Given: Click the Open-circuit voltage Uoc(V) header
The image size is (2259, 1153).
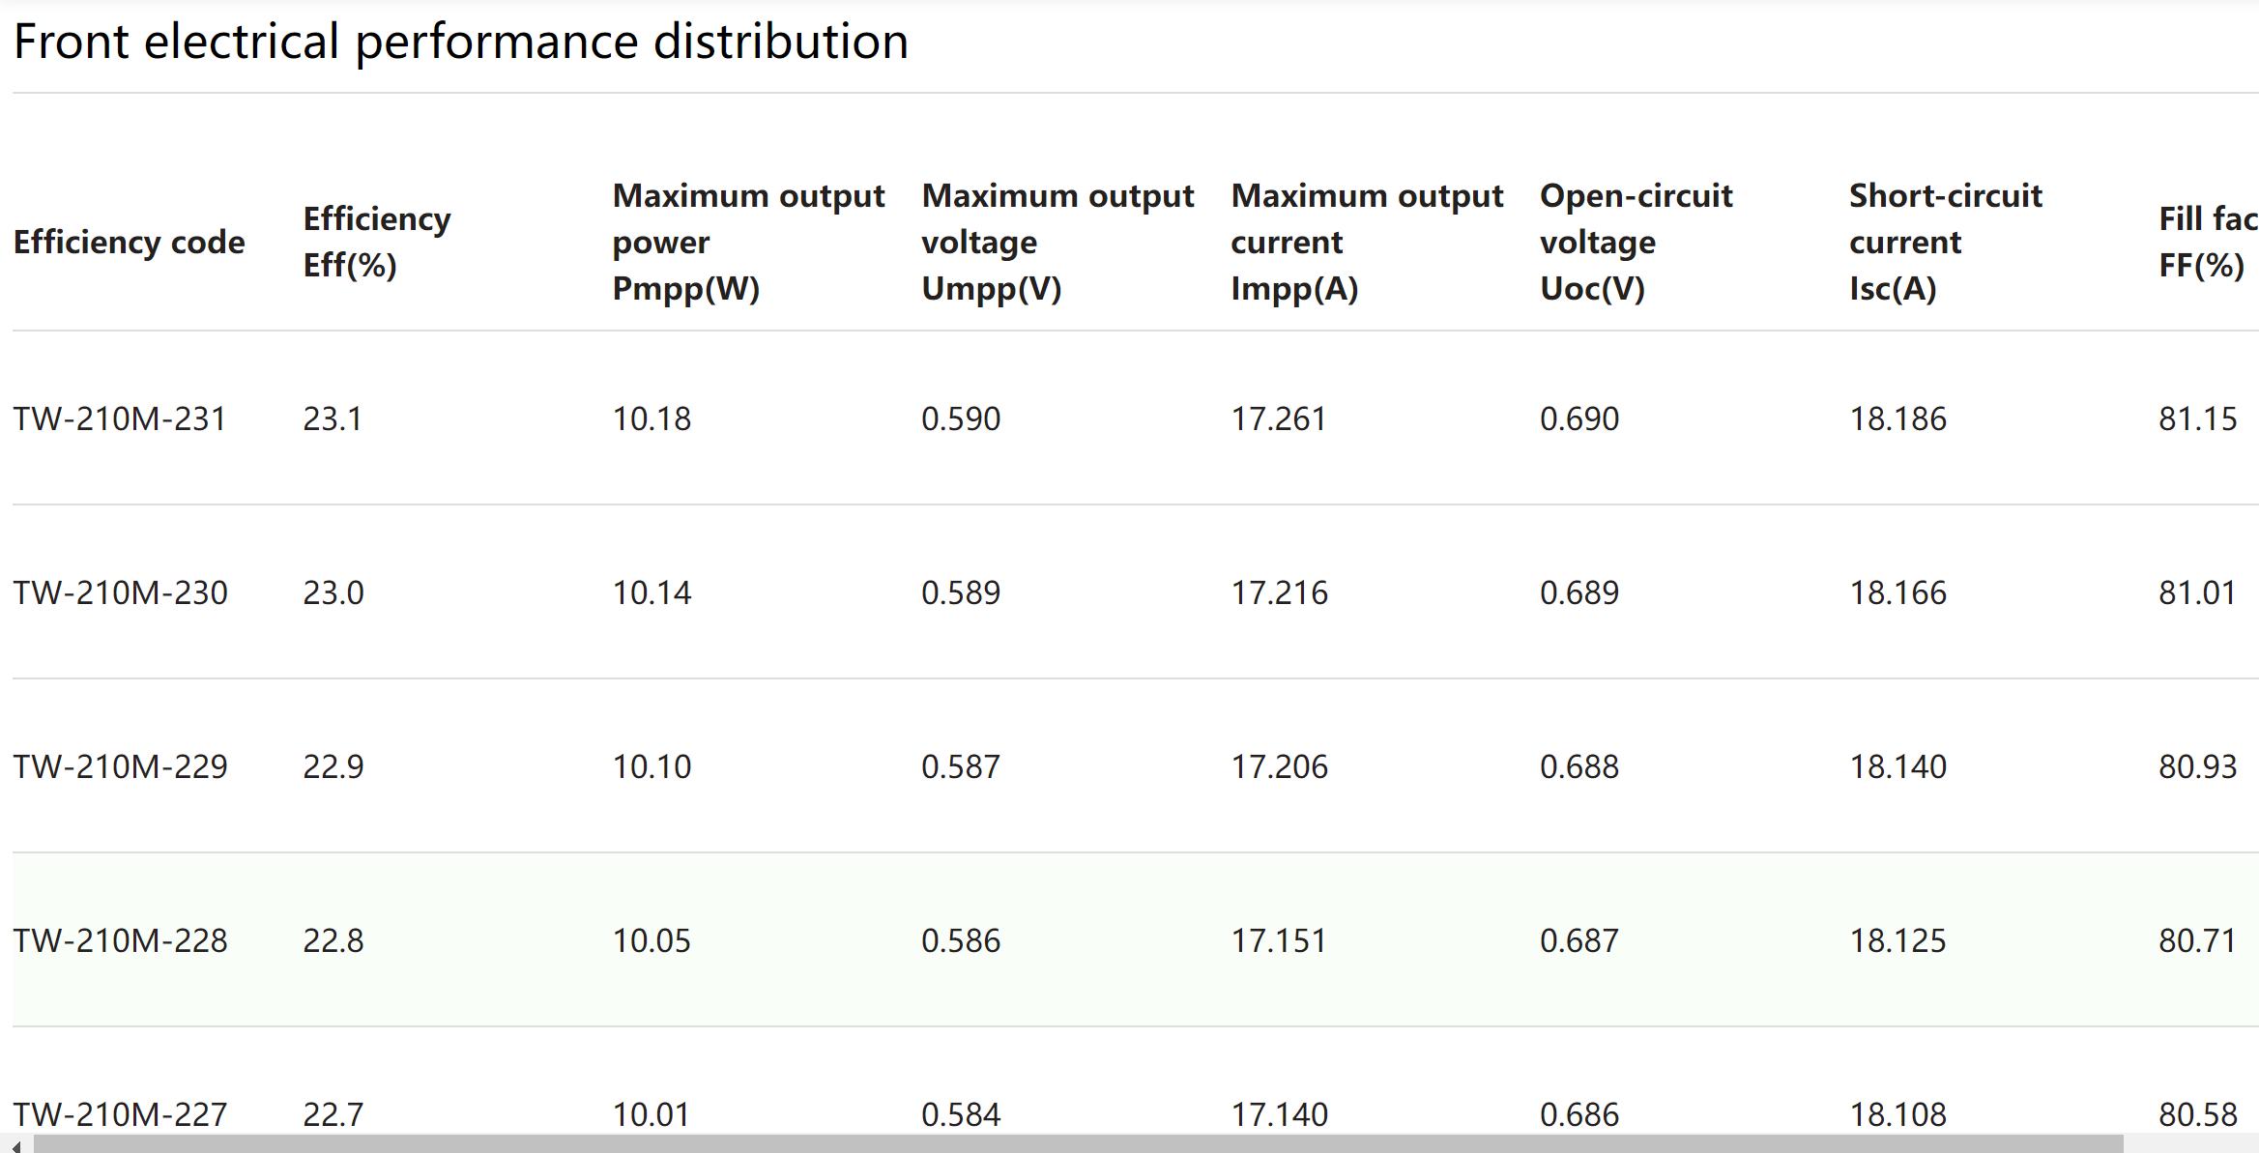Looking at the screenshot, I should click(x=1636, y=242).
